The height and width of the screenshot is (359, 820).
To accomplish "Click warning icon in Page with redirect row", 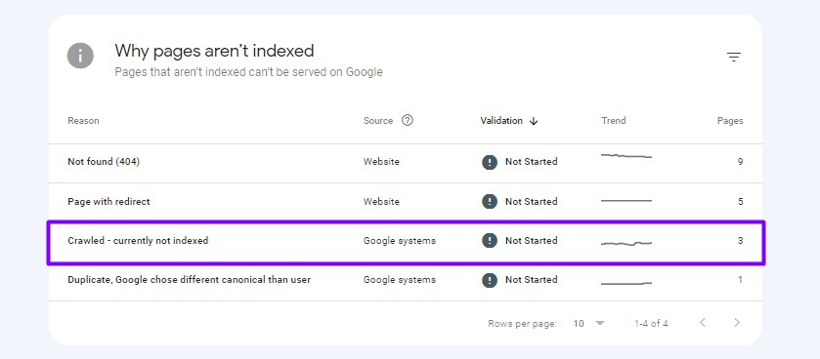I will point(490,201).
